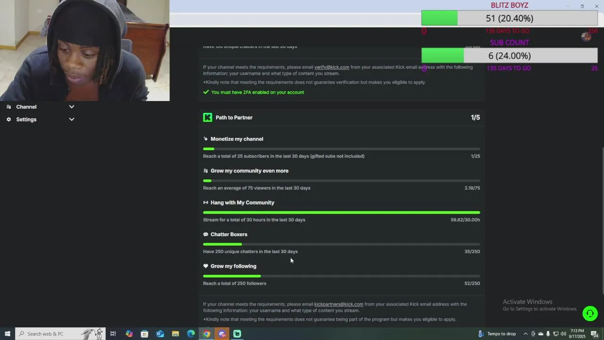The image size is (604, 340).
Task: Click the Hang with My Community progress bar
Action: (x=342, y=212)
